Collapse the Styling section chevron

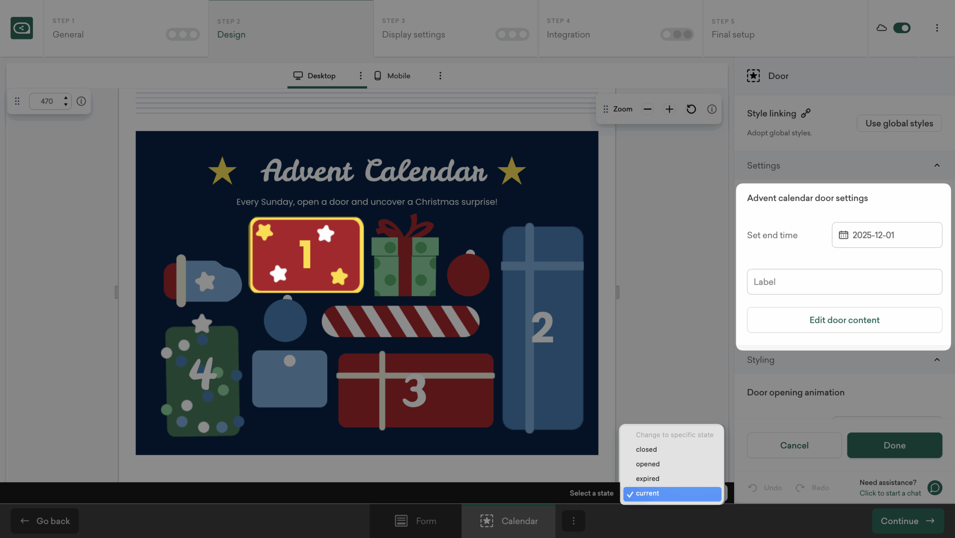937,360
